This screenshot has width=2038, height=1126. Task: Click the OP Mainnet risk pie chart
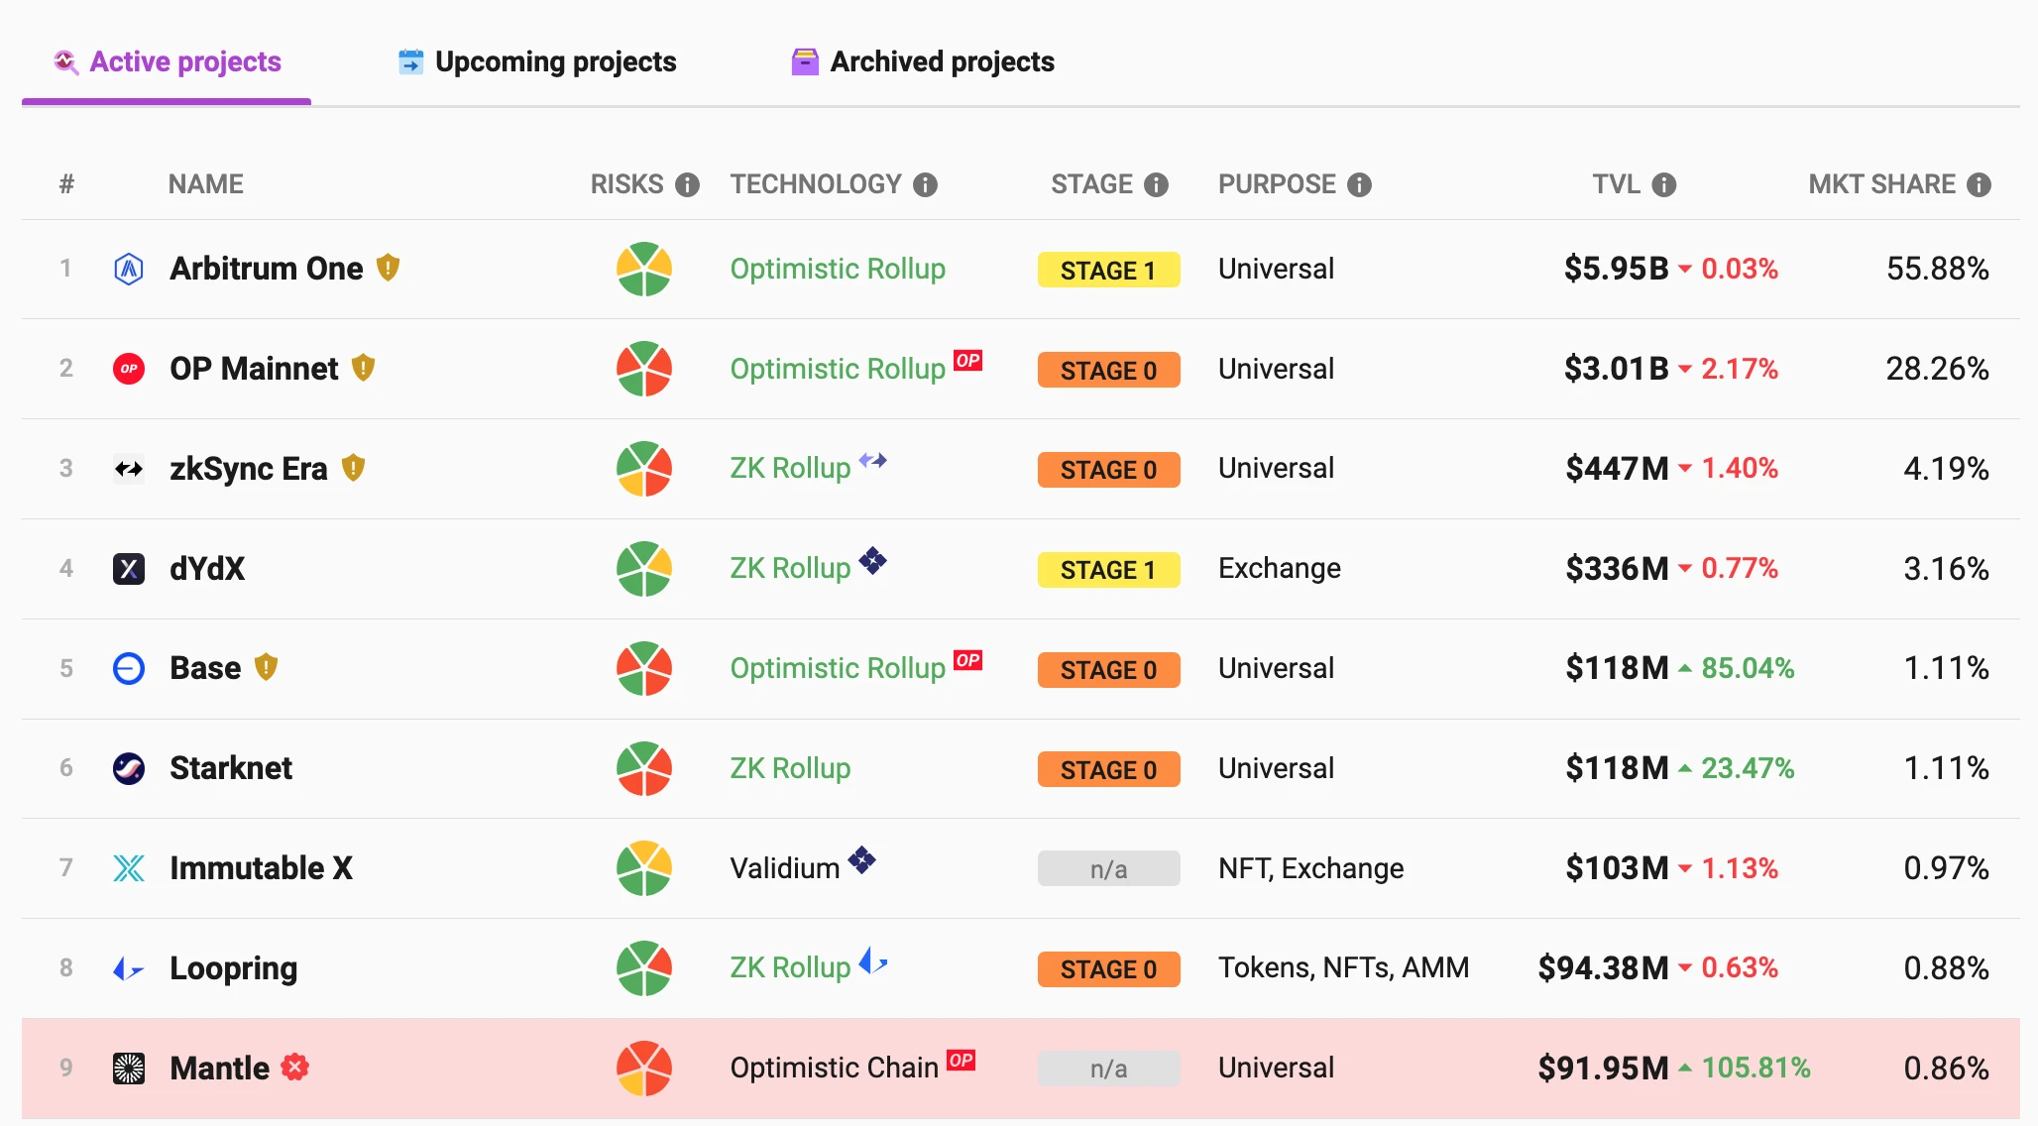pos(644,369)
